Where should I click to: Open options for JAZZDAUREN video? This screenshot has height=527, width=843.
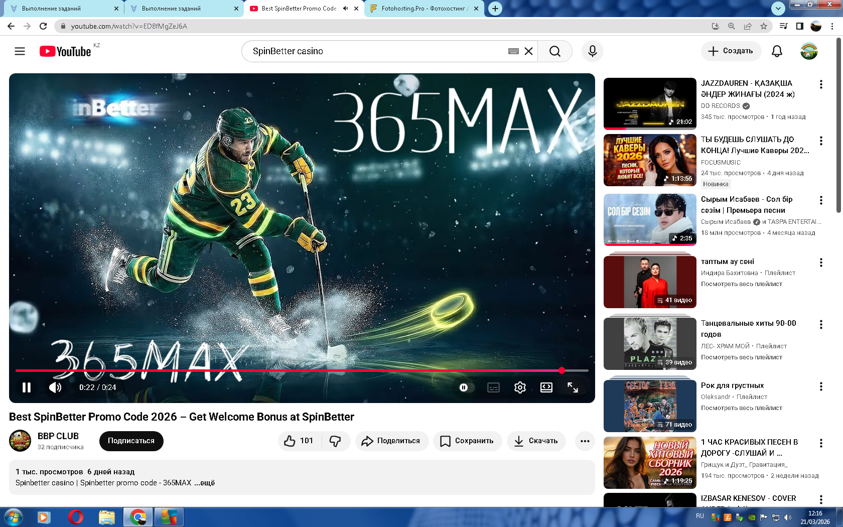(x=821, y=84)
